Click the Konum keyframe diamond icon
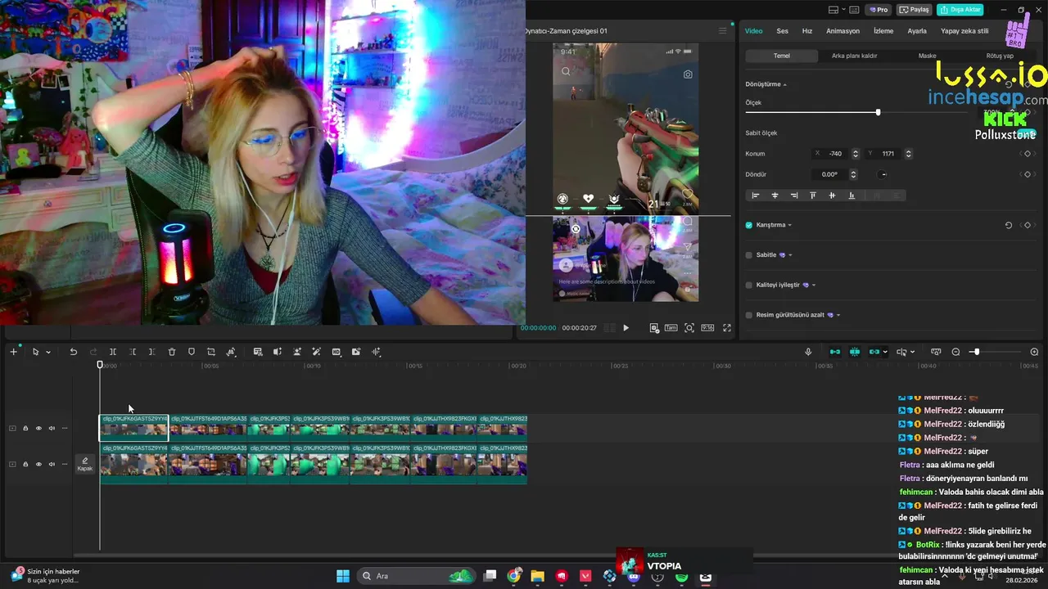 1028,154
